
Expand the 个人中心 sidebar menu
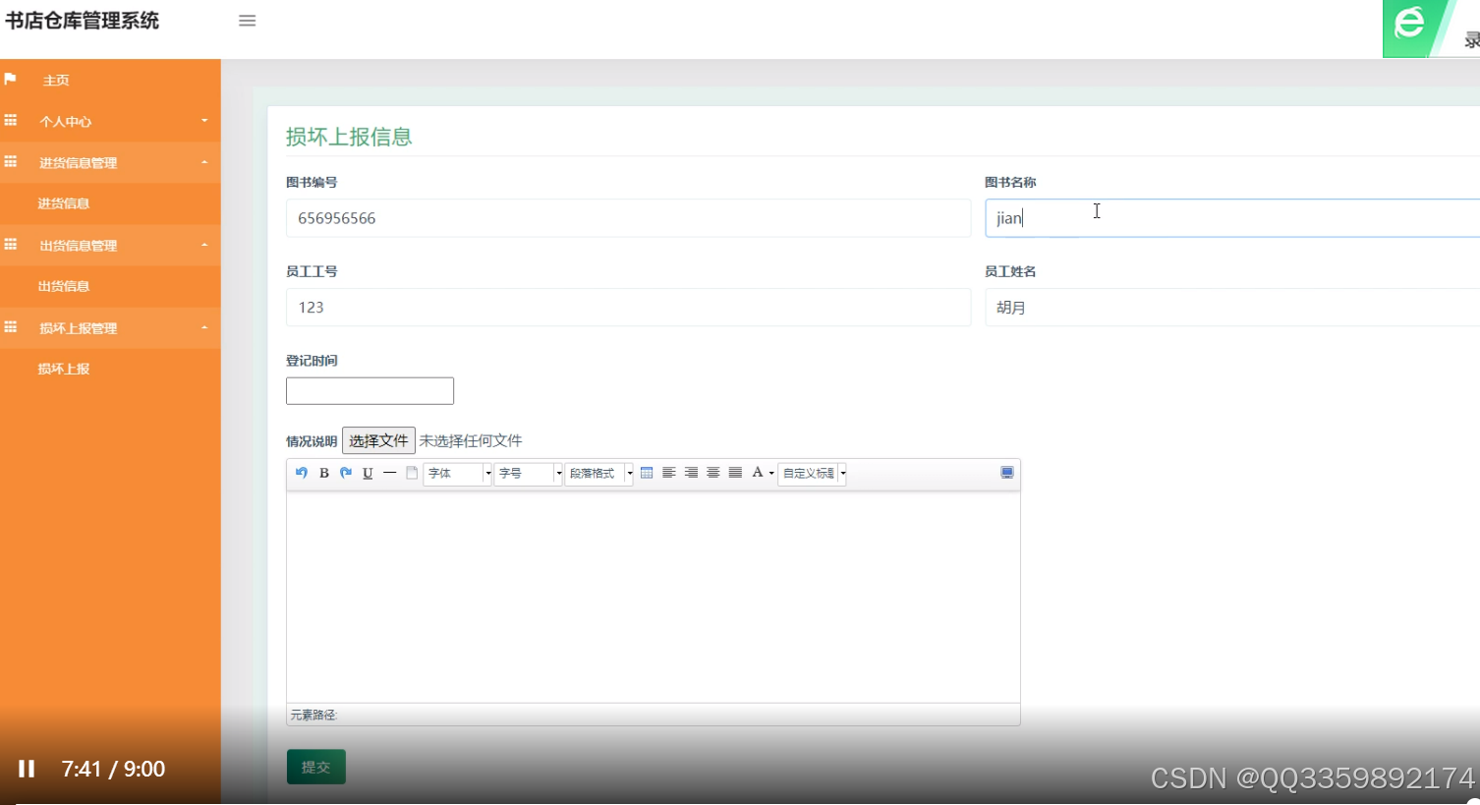[110, 121]
